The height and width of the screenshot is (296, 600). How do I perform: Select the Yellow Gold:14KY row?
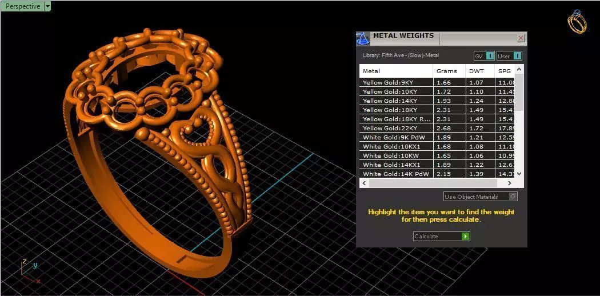(437, 101)
